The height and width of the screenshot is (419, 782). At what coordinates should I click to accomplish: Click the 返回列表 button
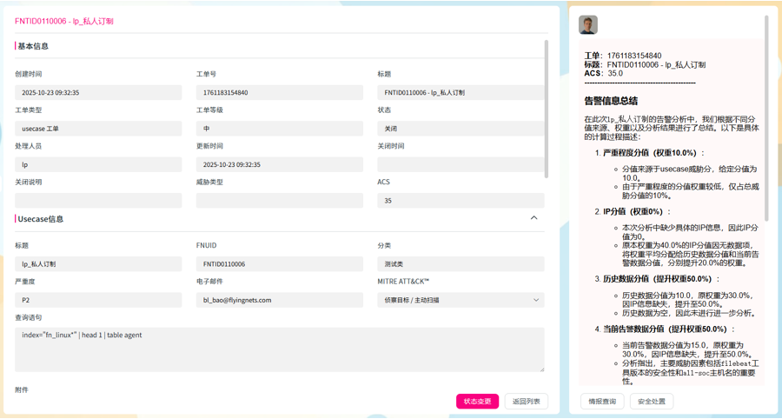(x=527, y=402)
